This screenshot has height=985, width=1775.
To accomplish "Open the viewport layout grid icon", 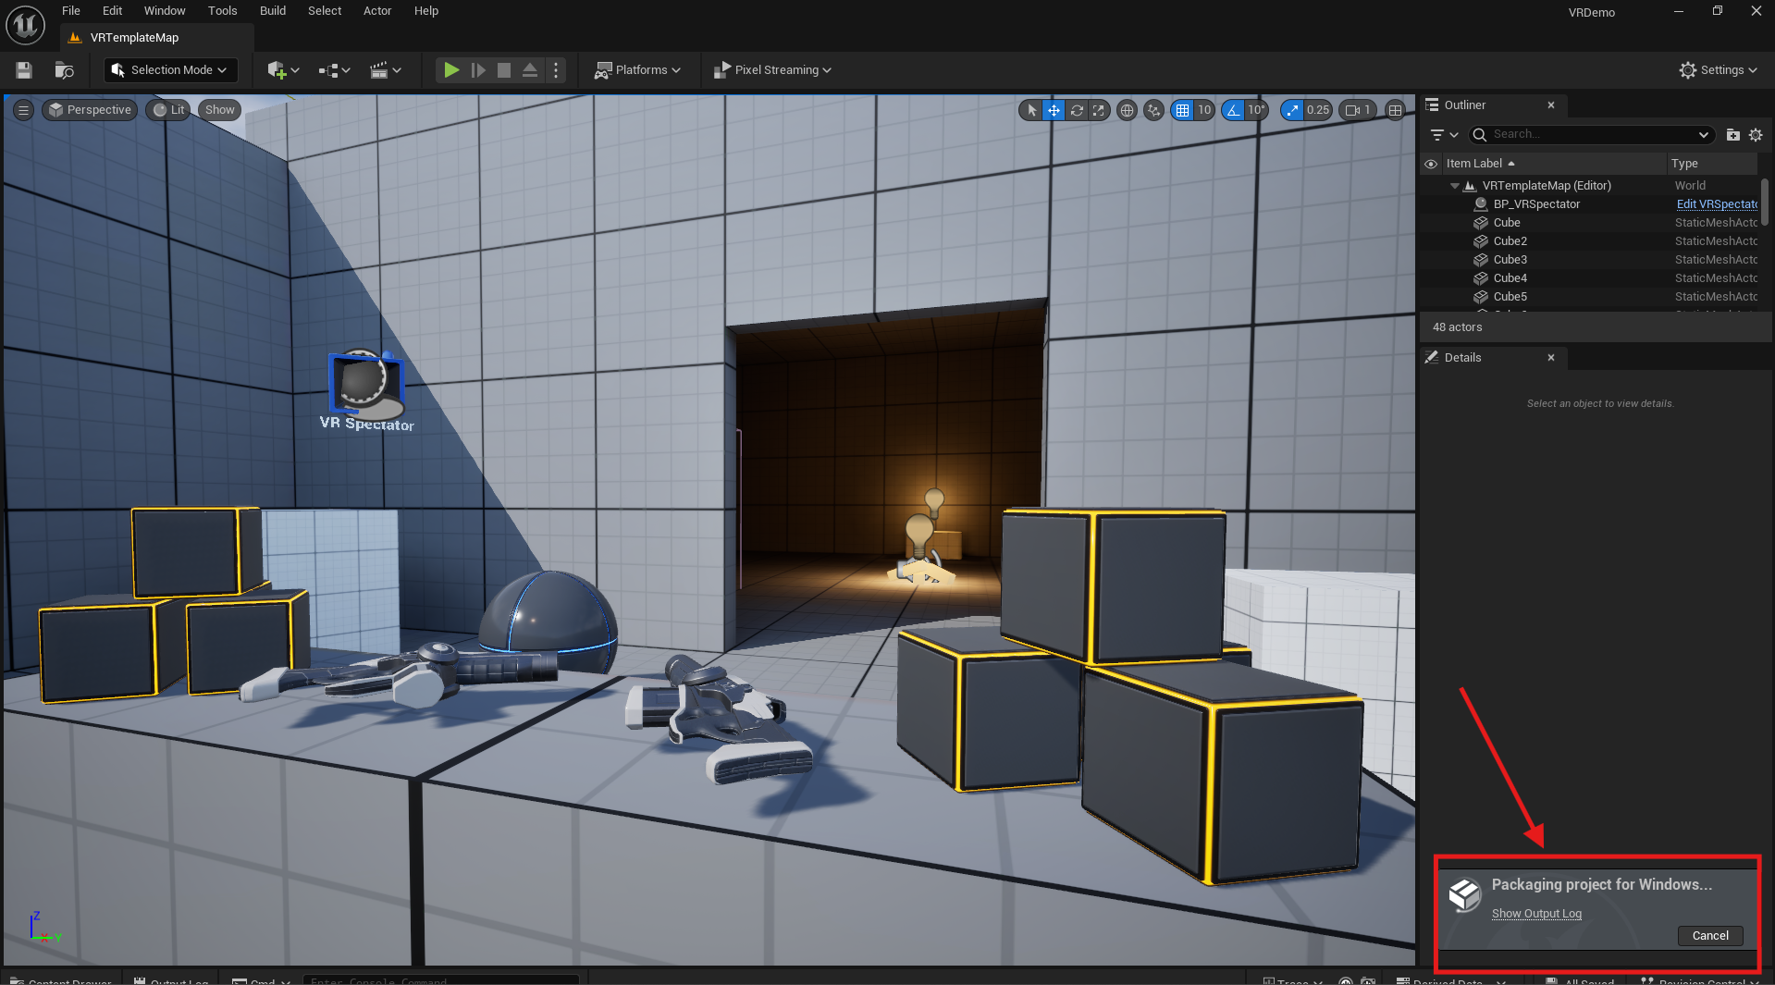I will click(1395, 110).
